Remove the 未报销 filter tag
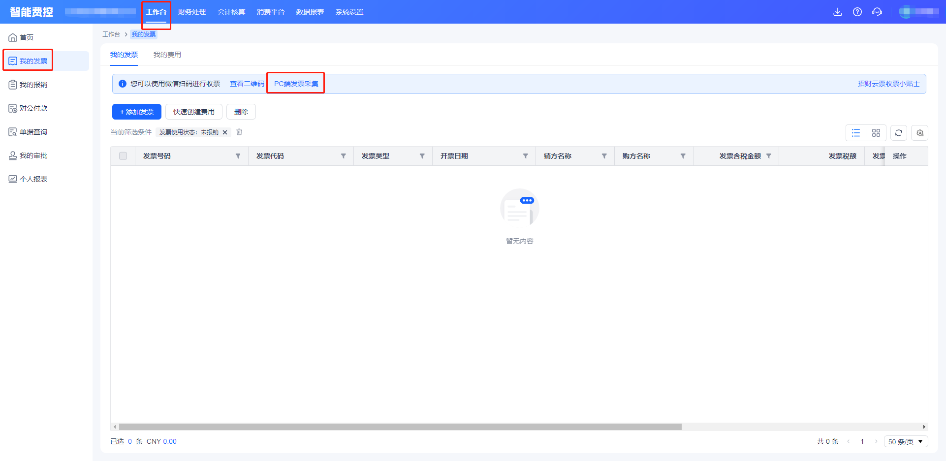Viewport: 946px width, 461px height. coord(225,132)
